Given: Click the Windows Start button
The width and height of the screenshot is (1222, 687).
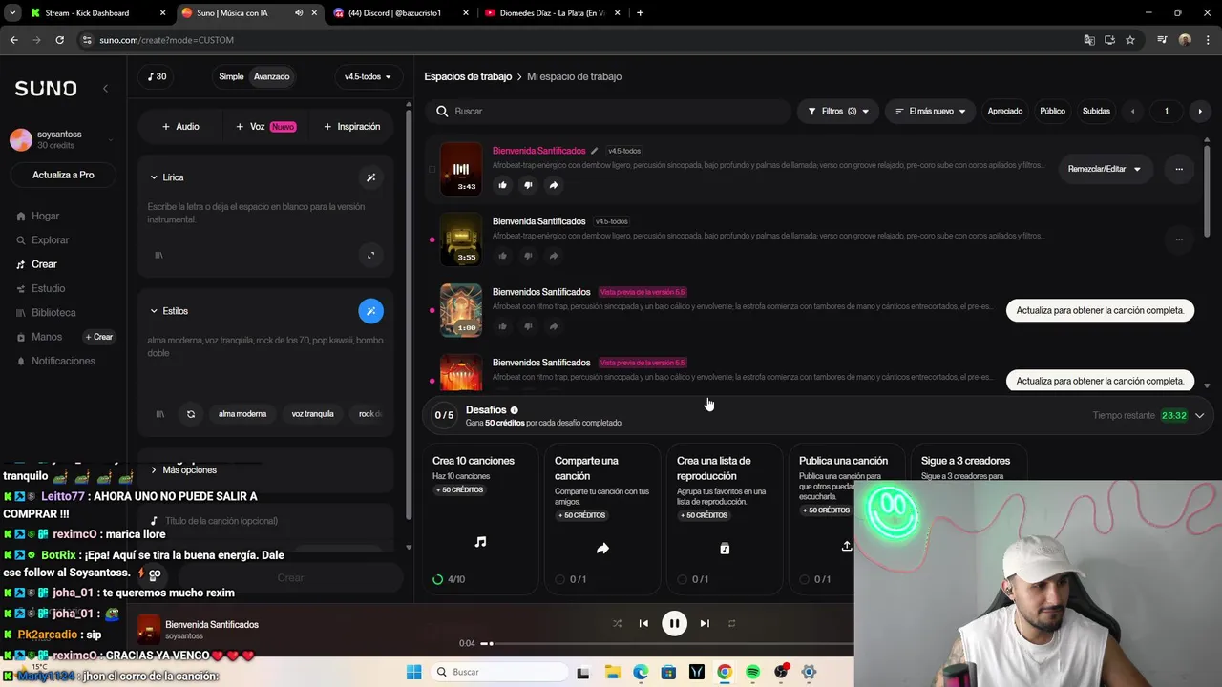Looking at the screenshot, I should 413,672.
